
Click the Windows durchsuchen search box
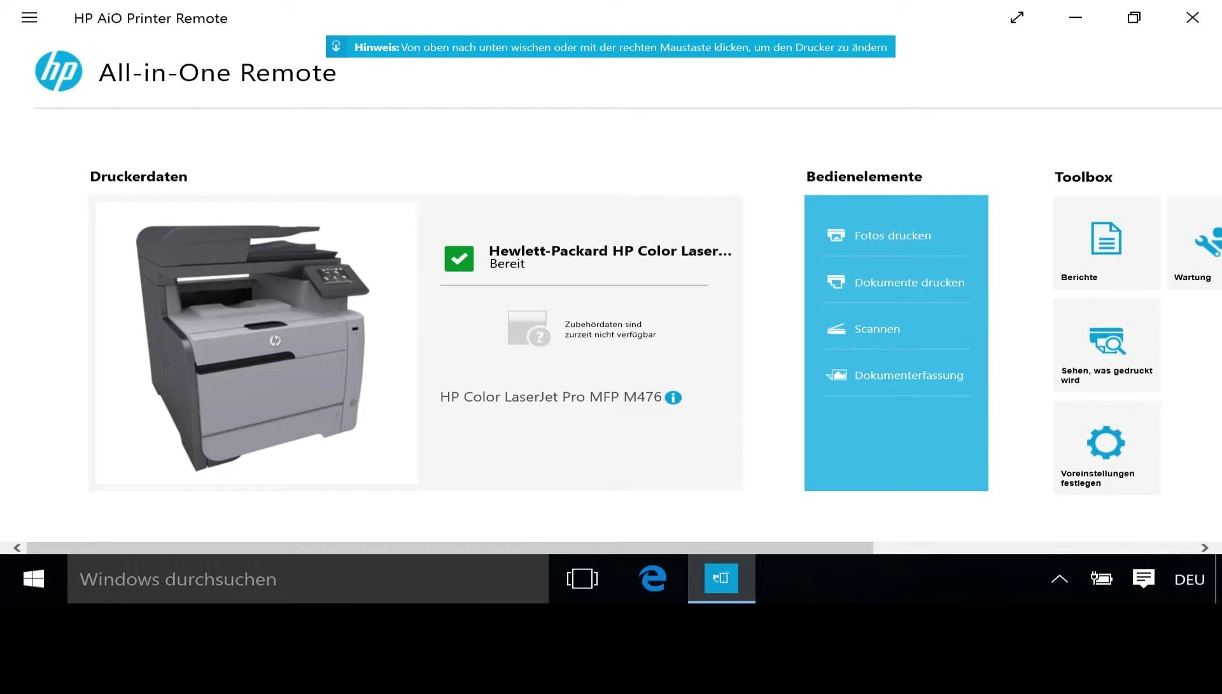pos(308,579)
